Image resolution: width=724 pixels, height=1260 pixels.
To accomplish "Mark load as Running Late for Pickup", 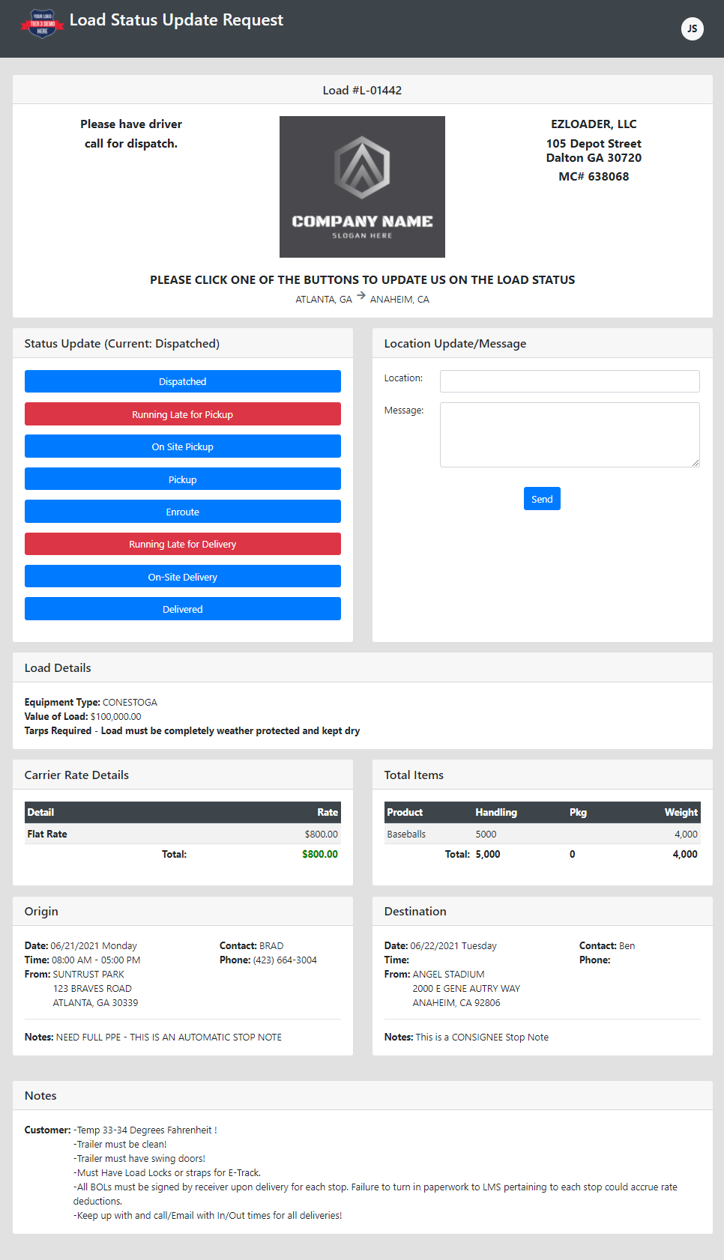I will coord(182,414).
